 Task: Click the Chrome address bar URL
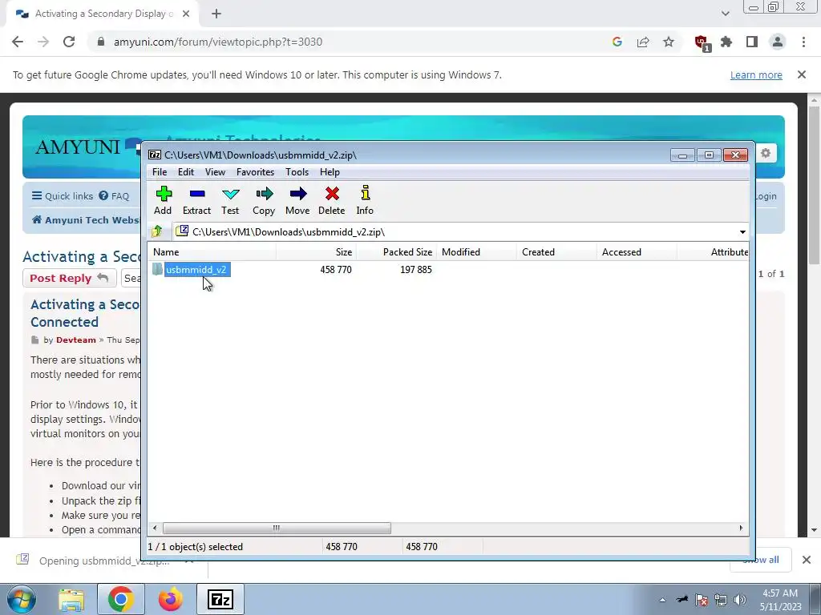pos(218,42)
